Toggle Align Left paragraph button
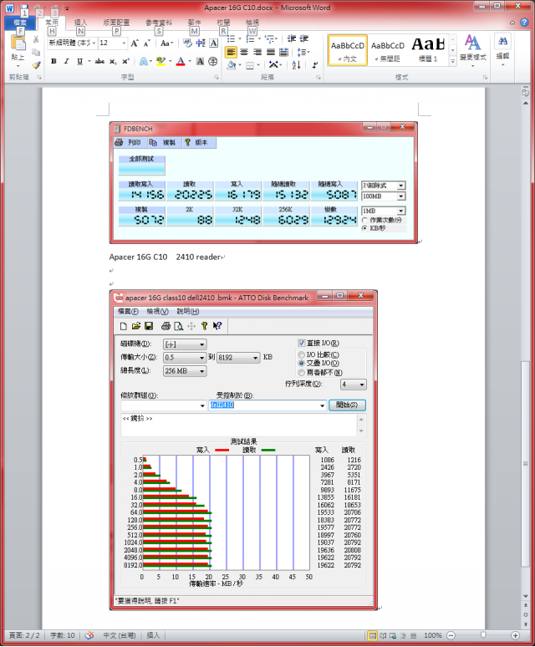Screen dimensions: 535x647 (x=231, y=52)
